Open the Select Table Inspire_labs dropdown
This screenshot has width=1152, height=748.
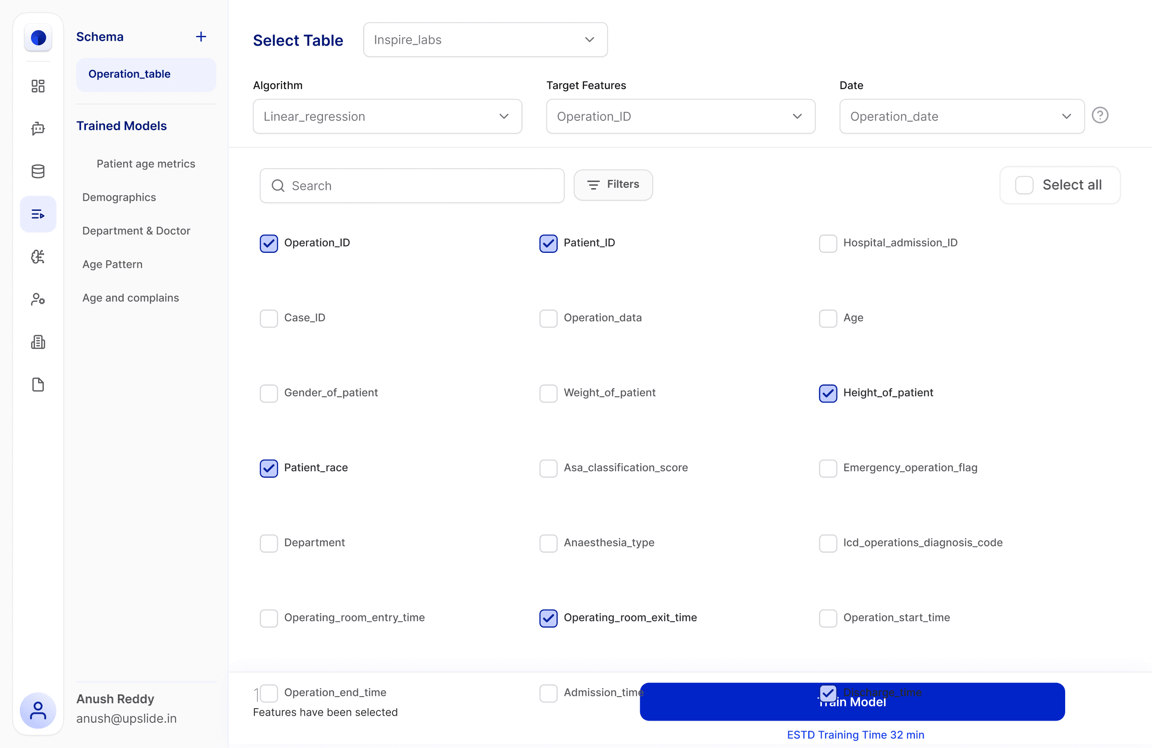[x=485, y=40]
